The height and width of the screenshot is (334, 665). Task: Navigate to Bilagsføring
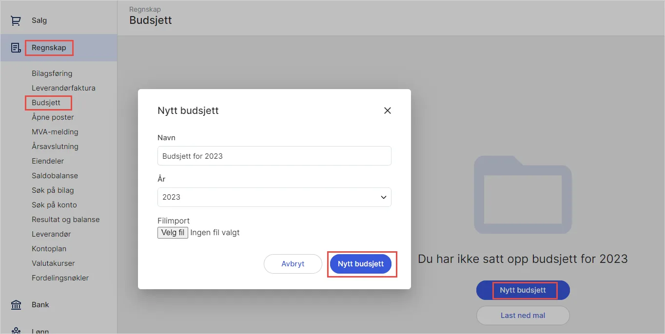pyautogui.click(x=51, y=73)
